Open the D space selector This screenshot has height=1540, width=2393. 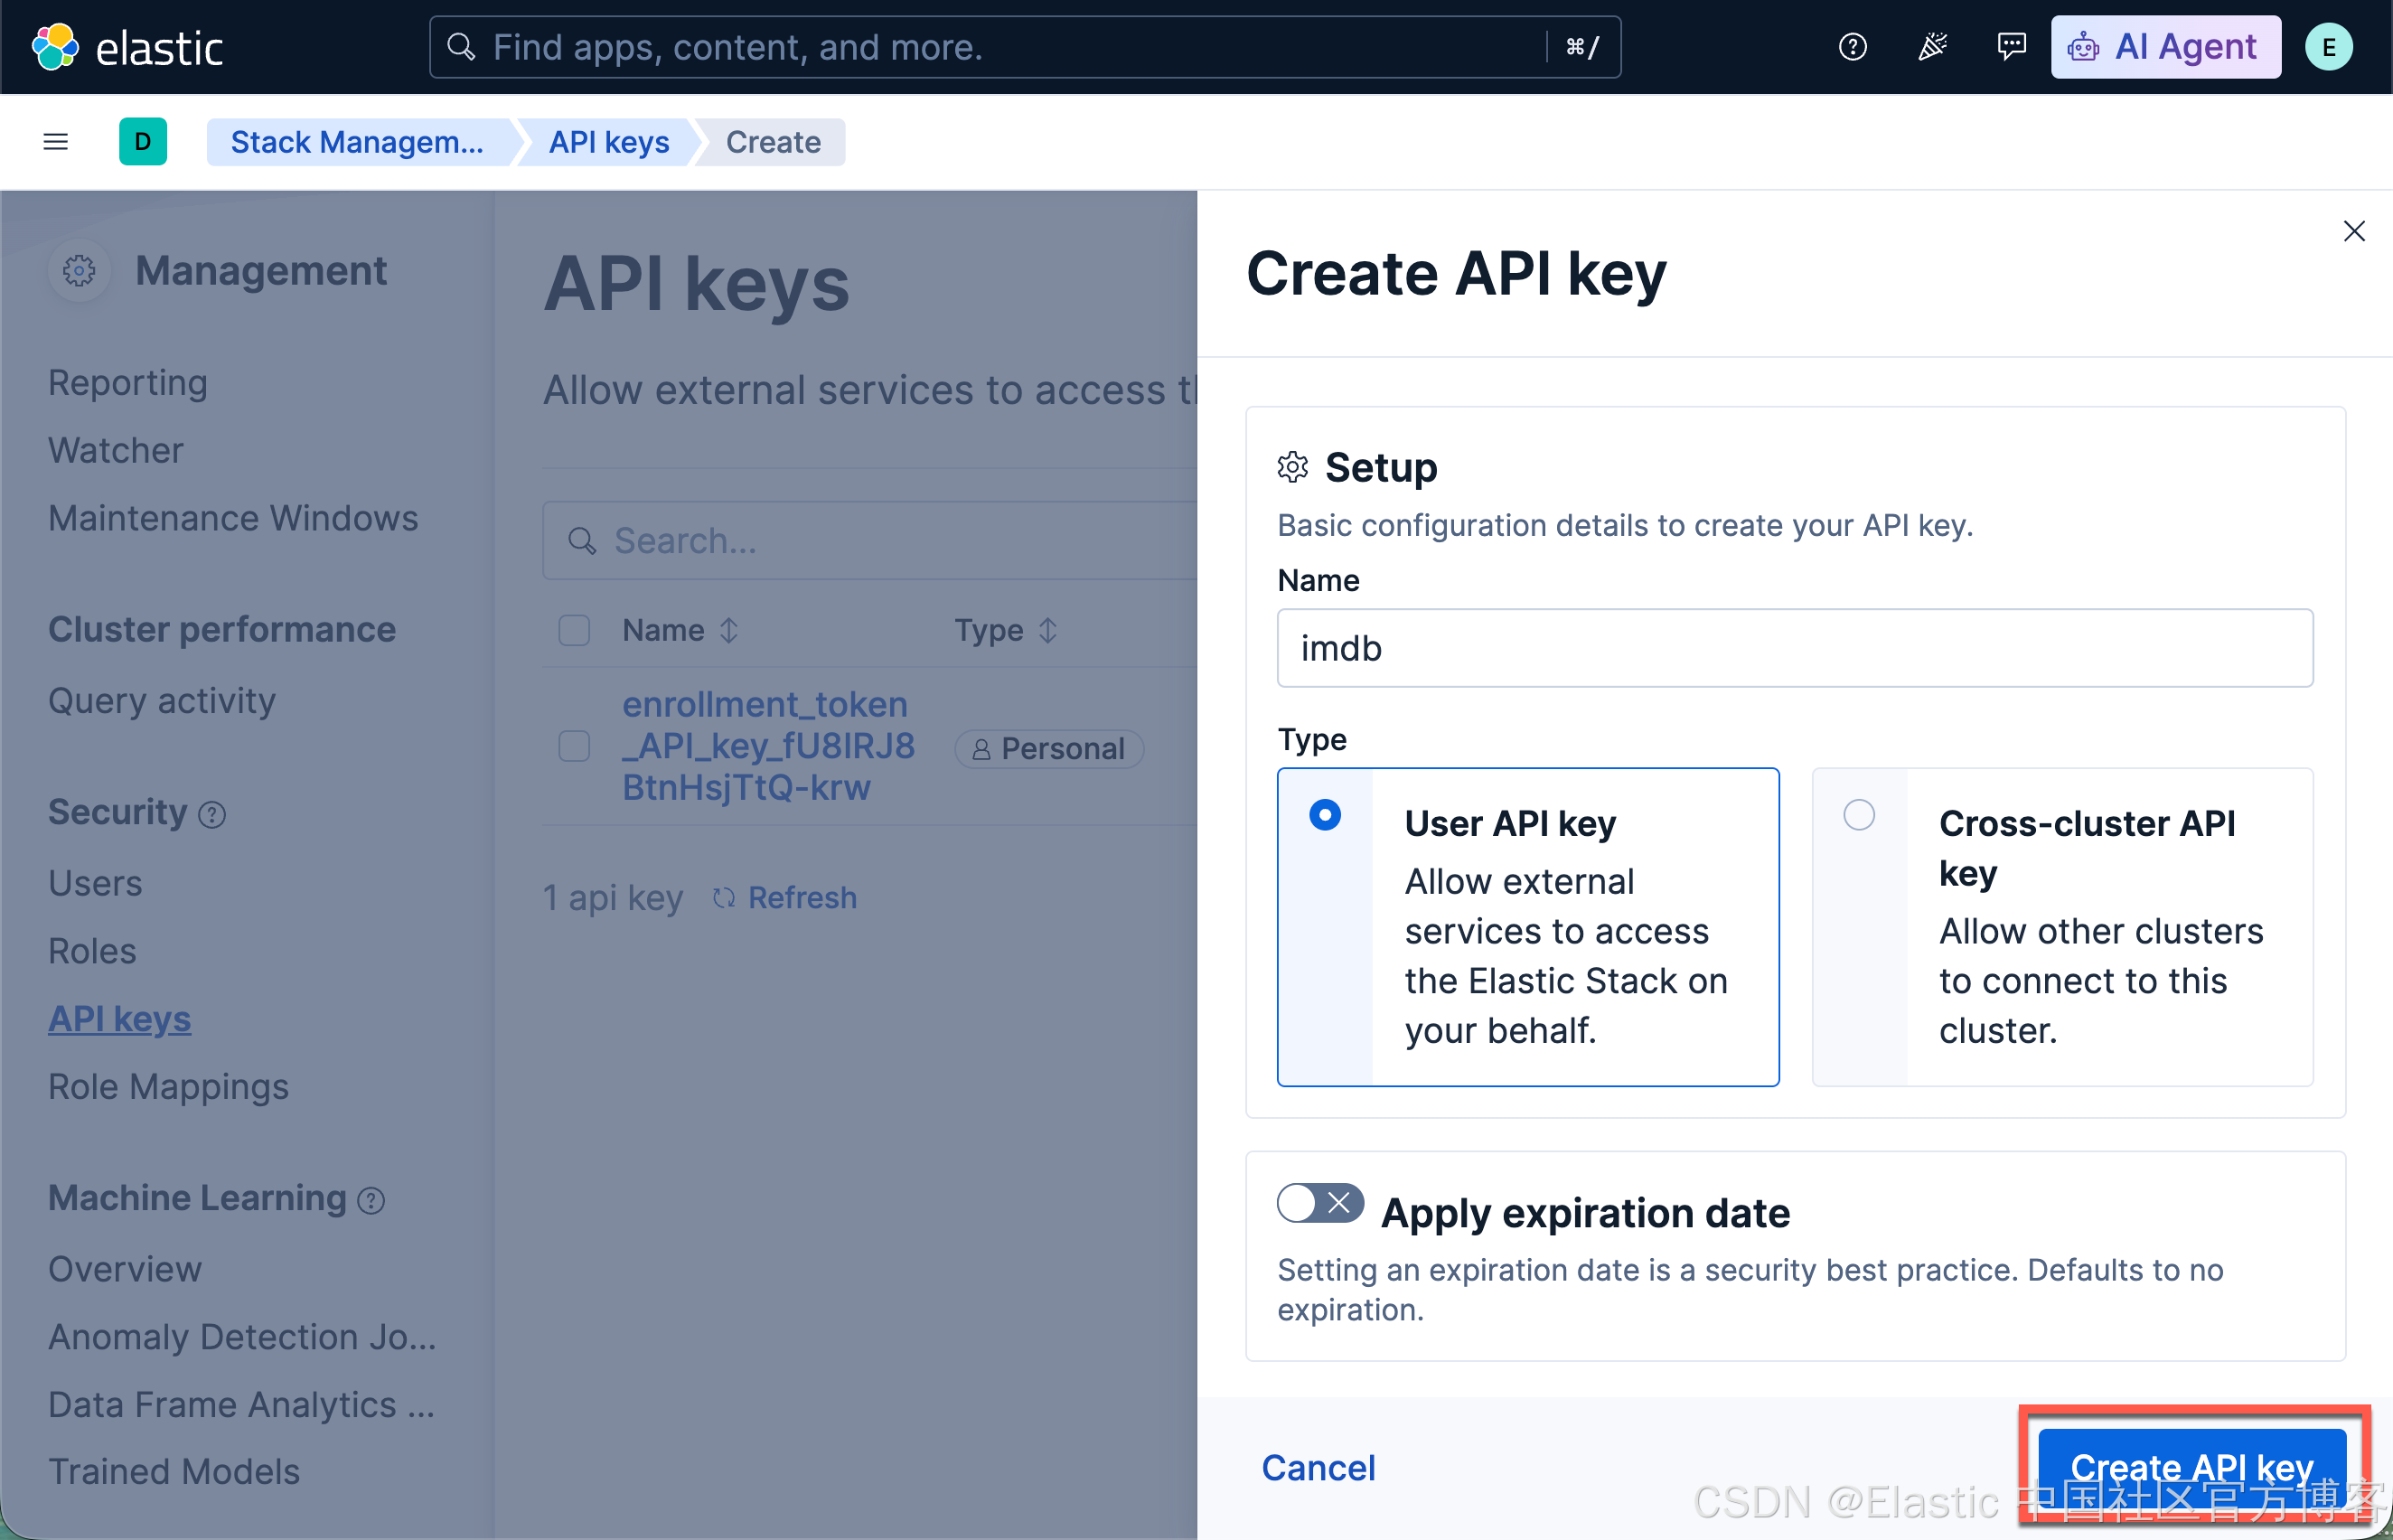click(143, 142)
